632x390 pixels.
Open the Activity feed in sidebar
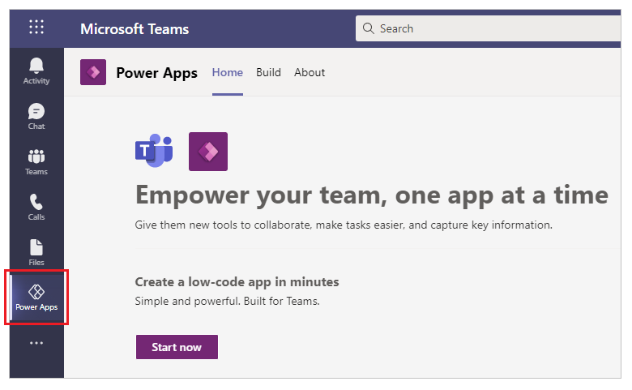pyautogui.click(x=36, y=71)
